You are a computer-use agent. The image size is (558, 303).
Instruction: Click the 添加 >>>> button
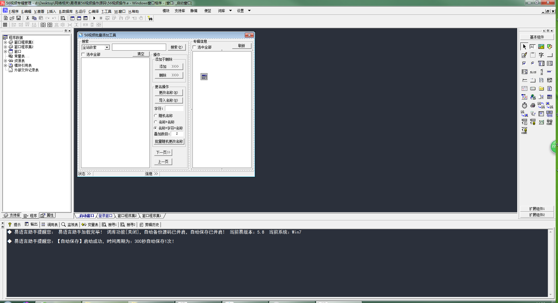click(169, 66)
